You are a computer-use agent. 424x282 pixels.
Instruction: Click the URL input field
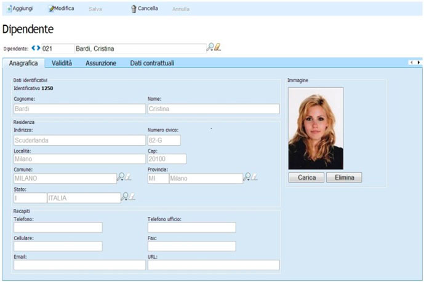pyautogui.click(x=214, y=265)
